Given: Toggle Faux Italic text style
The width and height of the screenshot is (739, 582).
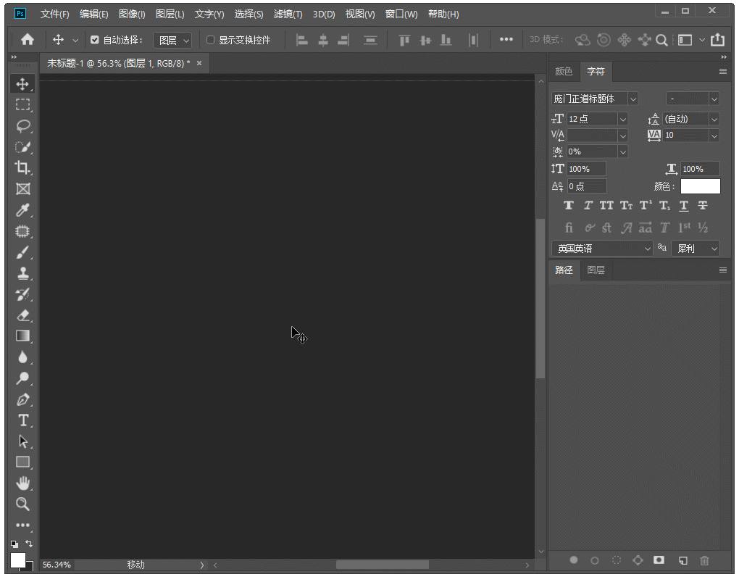Looking at the screenshot, I should (x=588, y=205).
